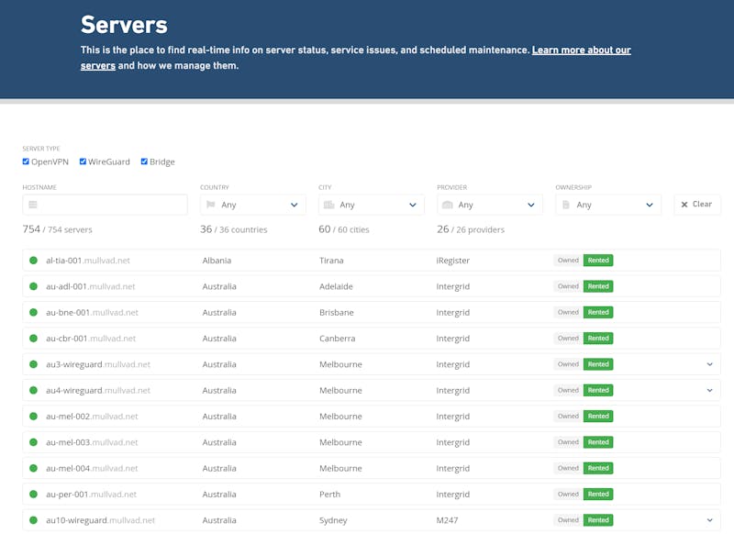Click the green status dot for au3-wireguard

point(33,364)
